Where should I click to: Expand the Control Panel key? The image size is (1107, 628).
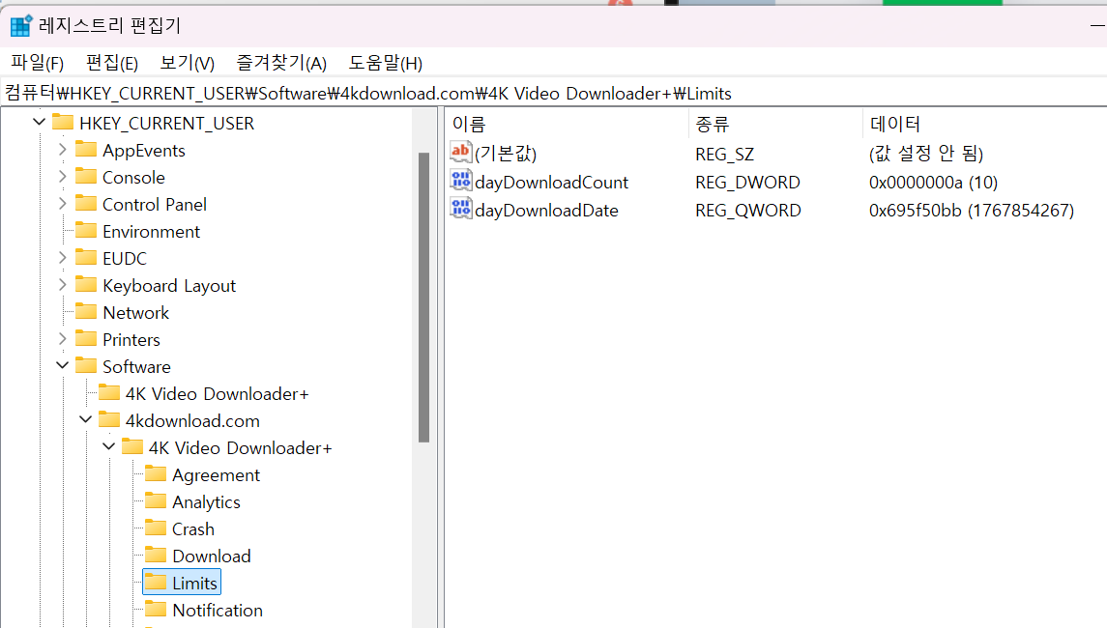coord(62,204)
